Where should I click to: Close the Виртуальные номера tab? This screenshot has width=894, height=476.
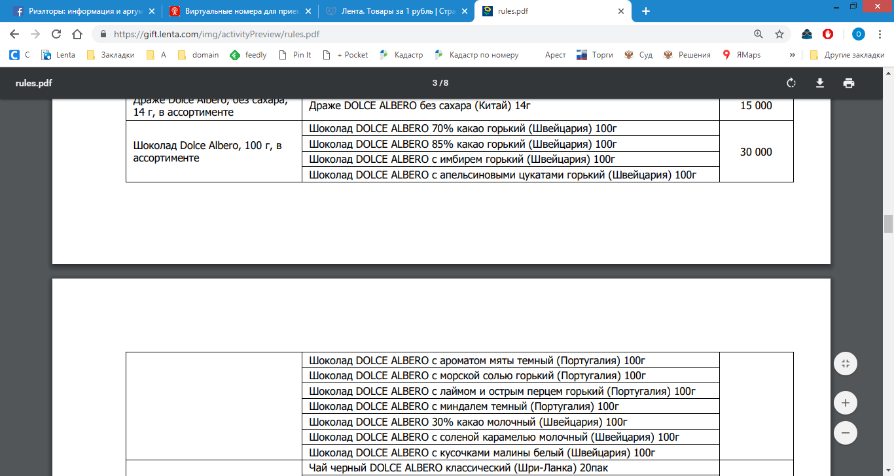[x=308, y=11]
